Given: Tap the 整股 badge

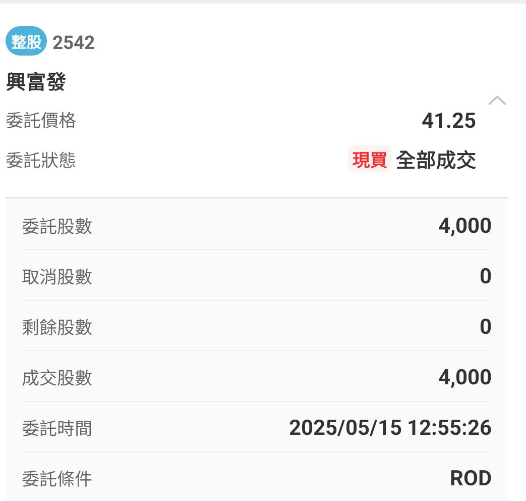Looking at the screenshot, I should pos(26,42).
